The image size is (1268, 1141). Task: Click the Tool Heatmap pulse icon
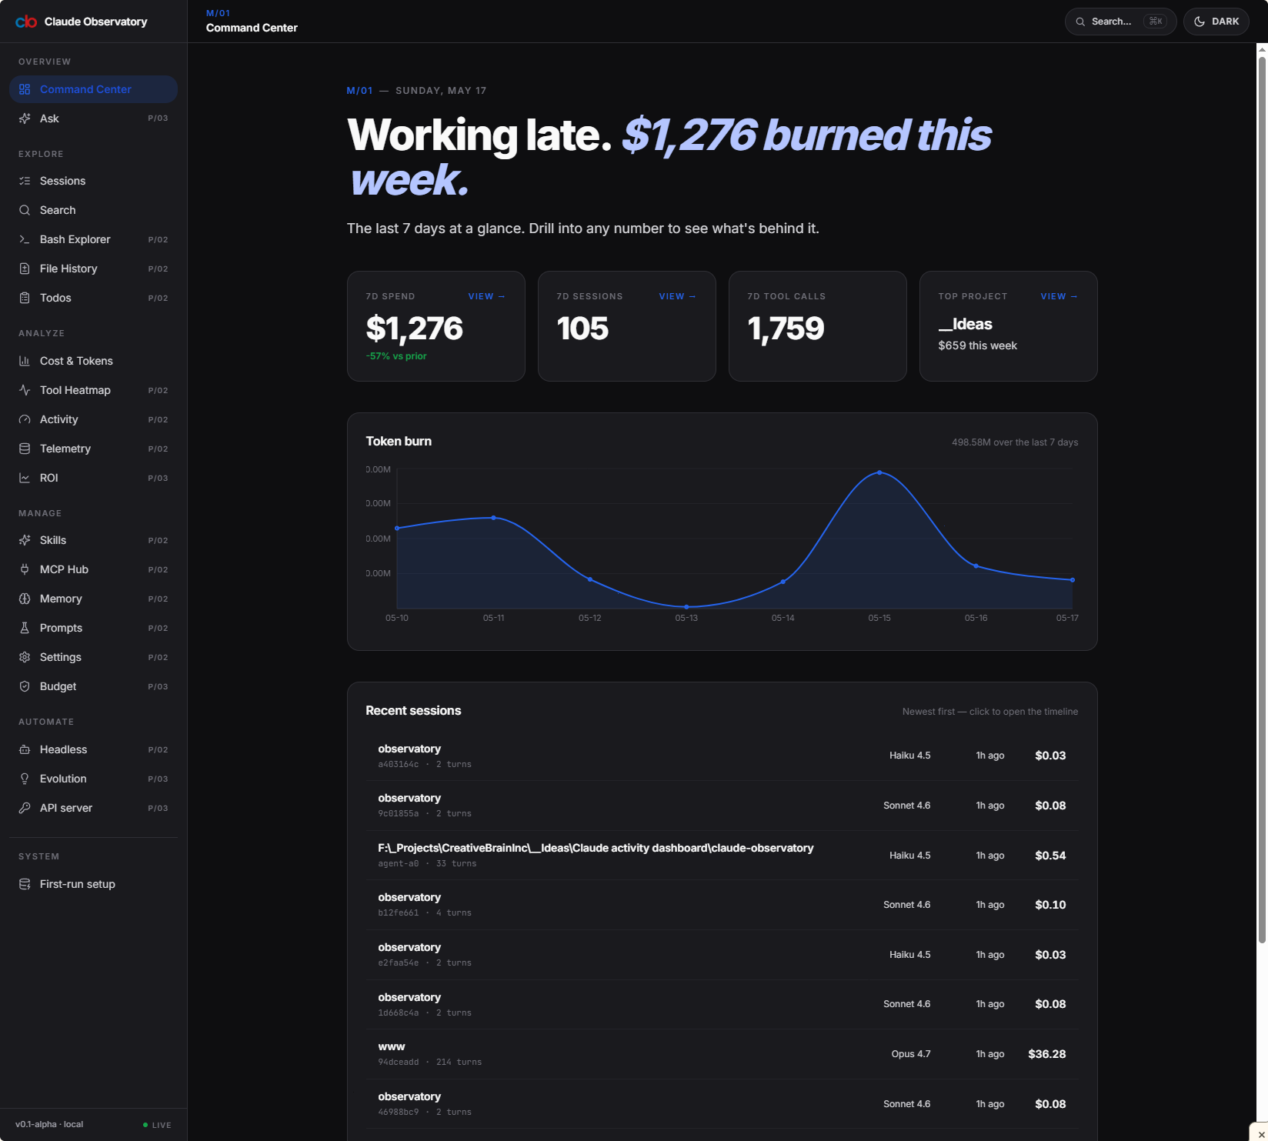tap(25, 390)
